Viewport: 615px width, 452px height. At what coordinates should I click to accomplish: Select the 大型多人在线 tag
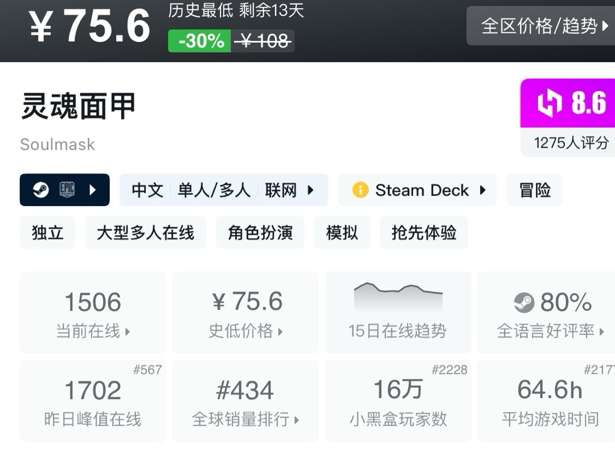click(145, 232)
